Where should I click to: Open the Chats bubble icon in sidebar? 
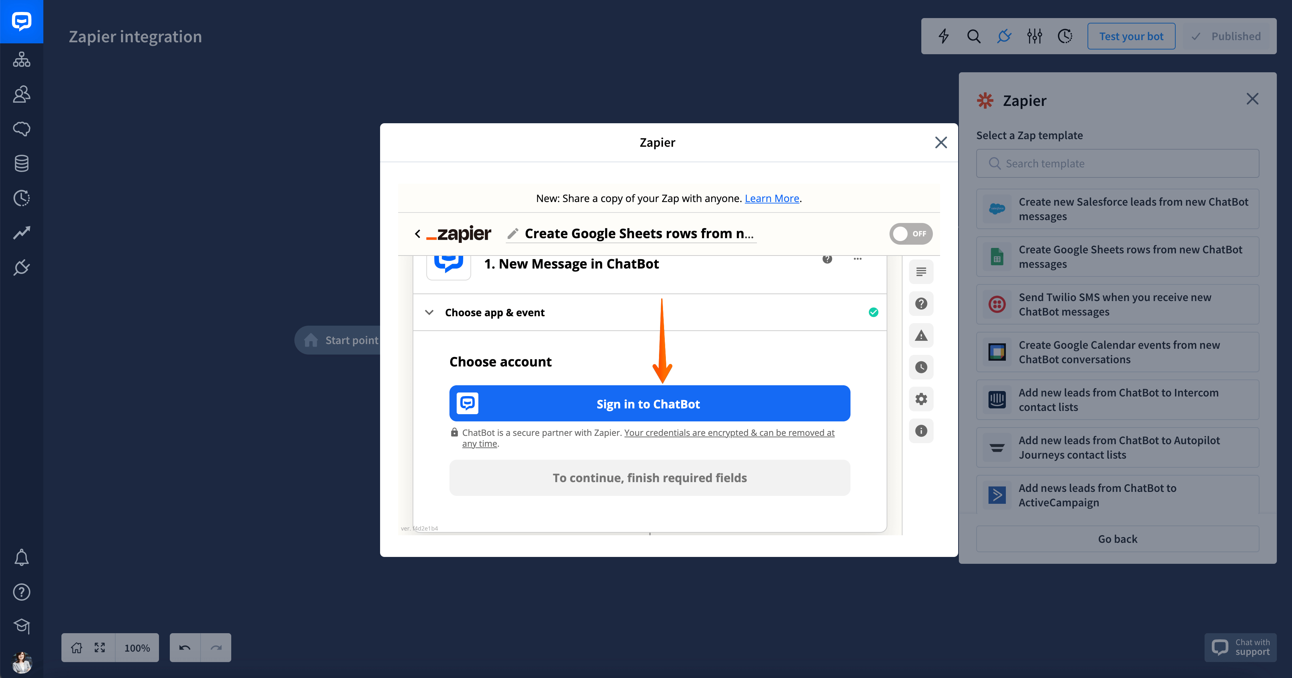22,129
